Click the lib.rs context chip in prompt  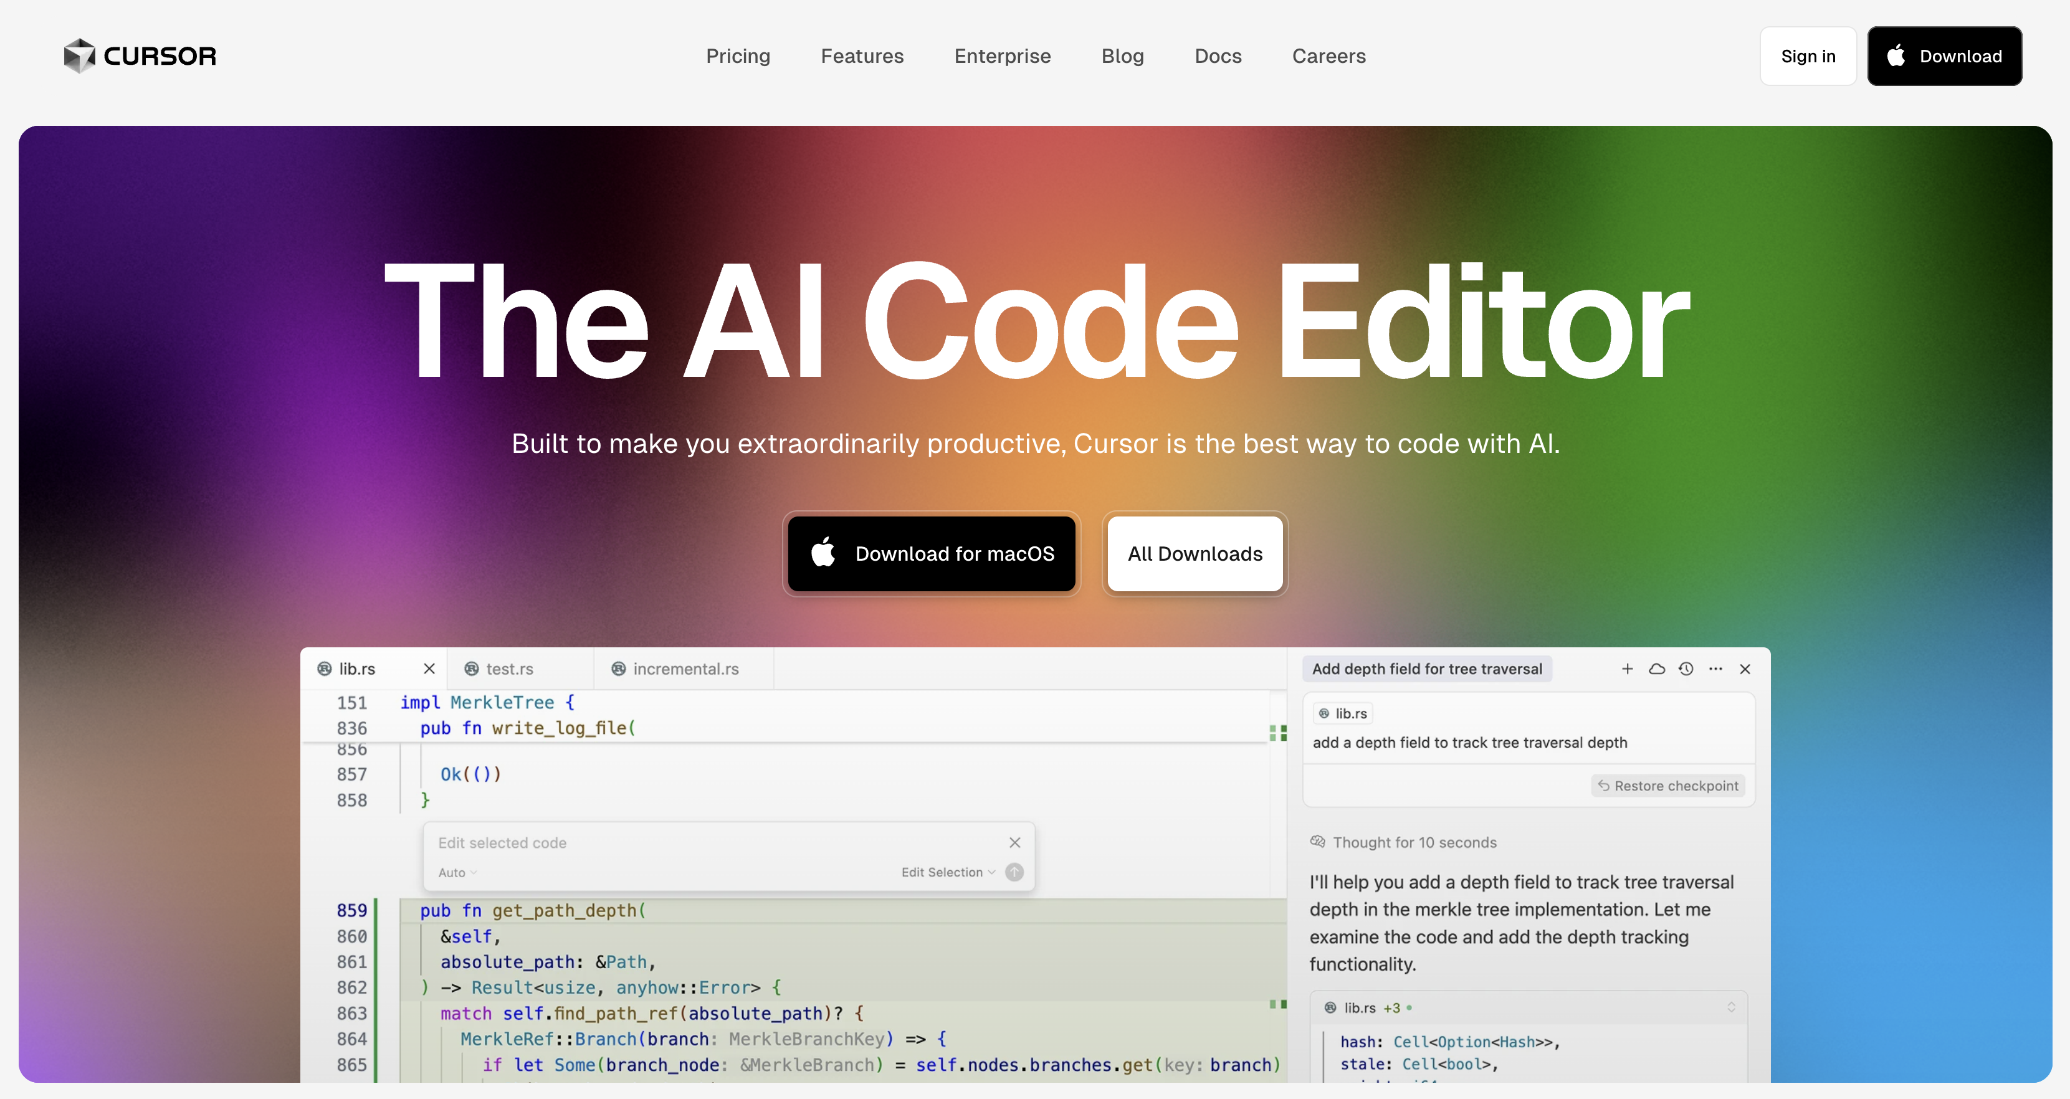pos(1343,713)
